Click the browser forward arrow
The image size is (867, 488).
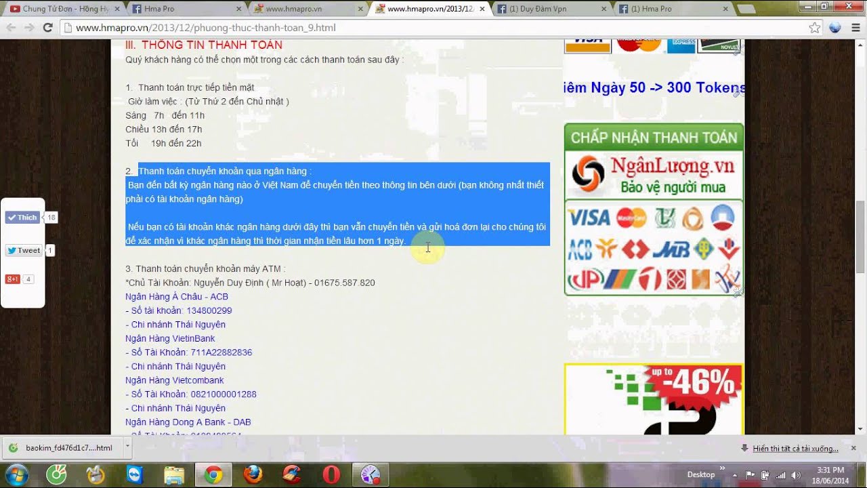29,28
